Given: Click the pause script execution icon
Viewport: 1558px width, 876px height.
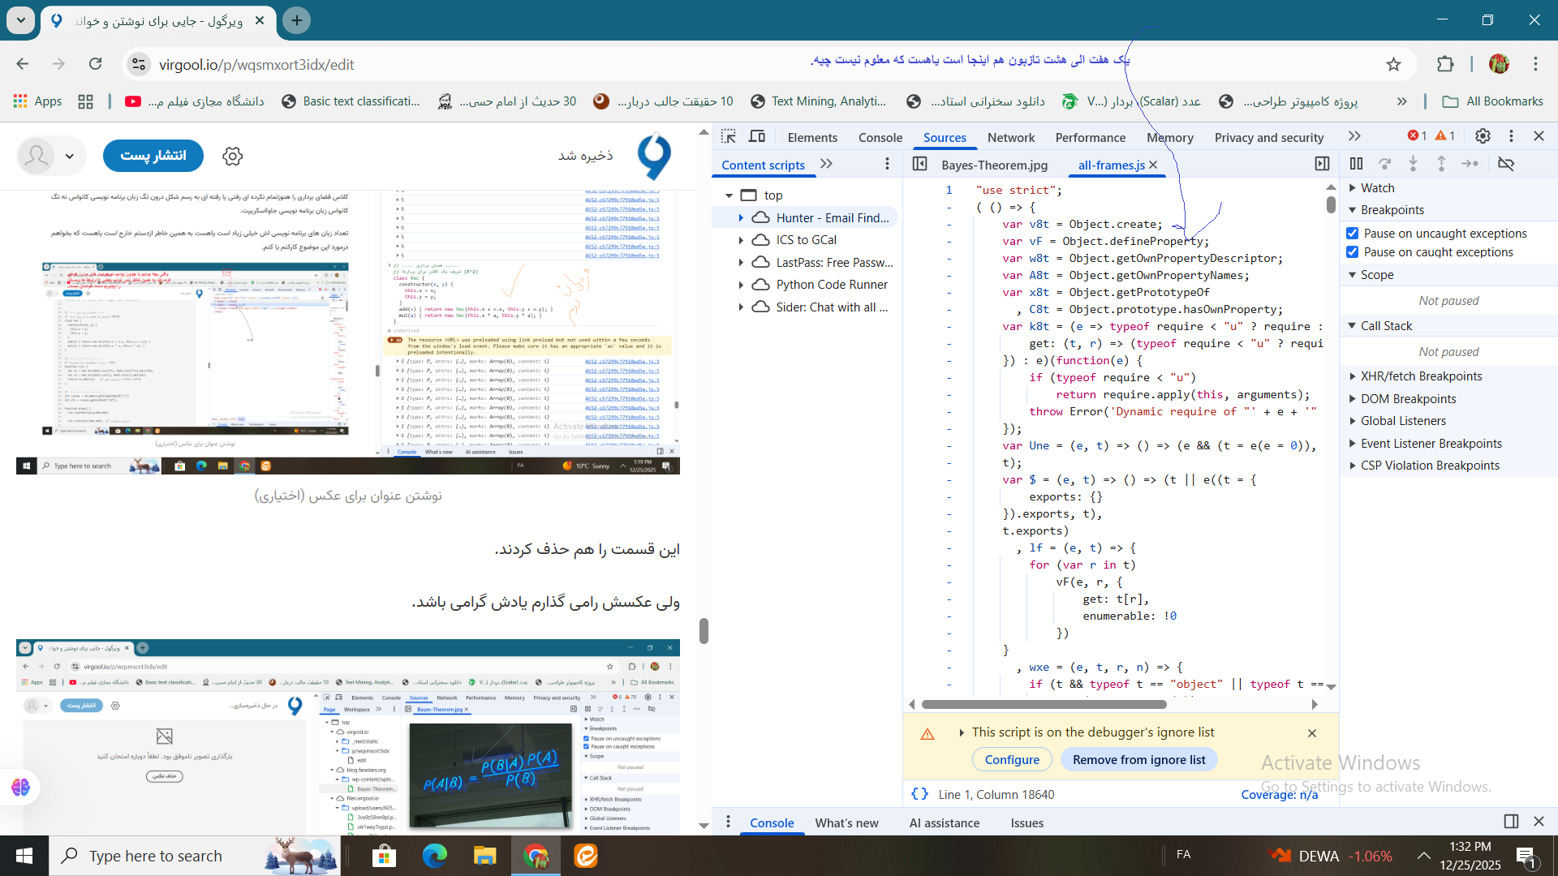Looking at the screenshot, I should (x=1356, y=164).
